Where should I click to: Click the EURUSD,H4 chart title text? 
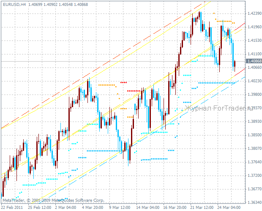tap(14, 5)
